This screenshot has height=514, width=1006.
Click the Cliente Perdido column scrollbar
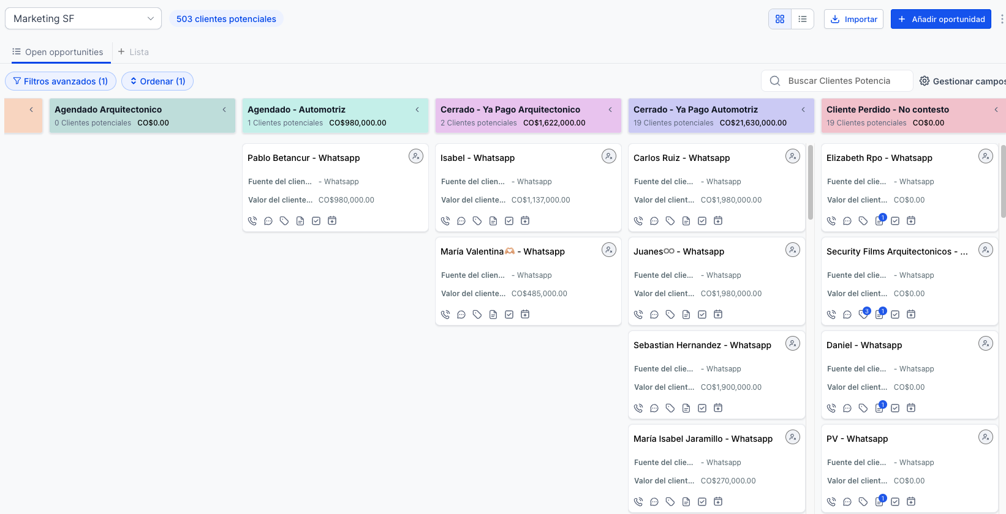(1003, 181)
